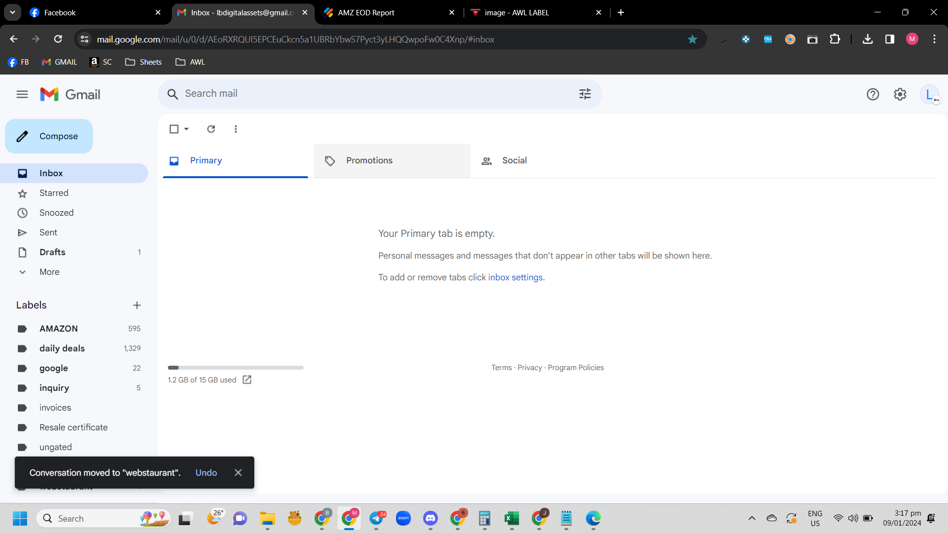Open Discord from the taskbar
Viewport: 948px width, 533px height.
point(431,518)
